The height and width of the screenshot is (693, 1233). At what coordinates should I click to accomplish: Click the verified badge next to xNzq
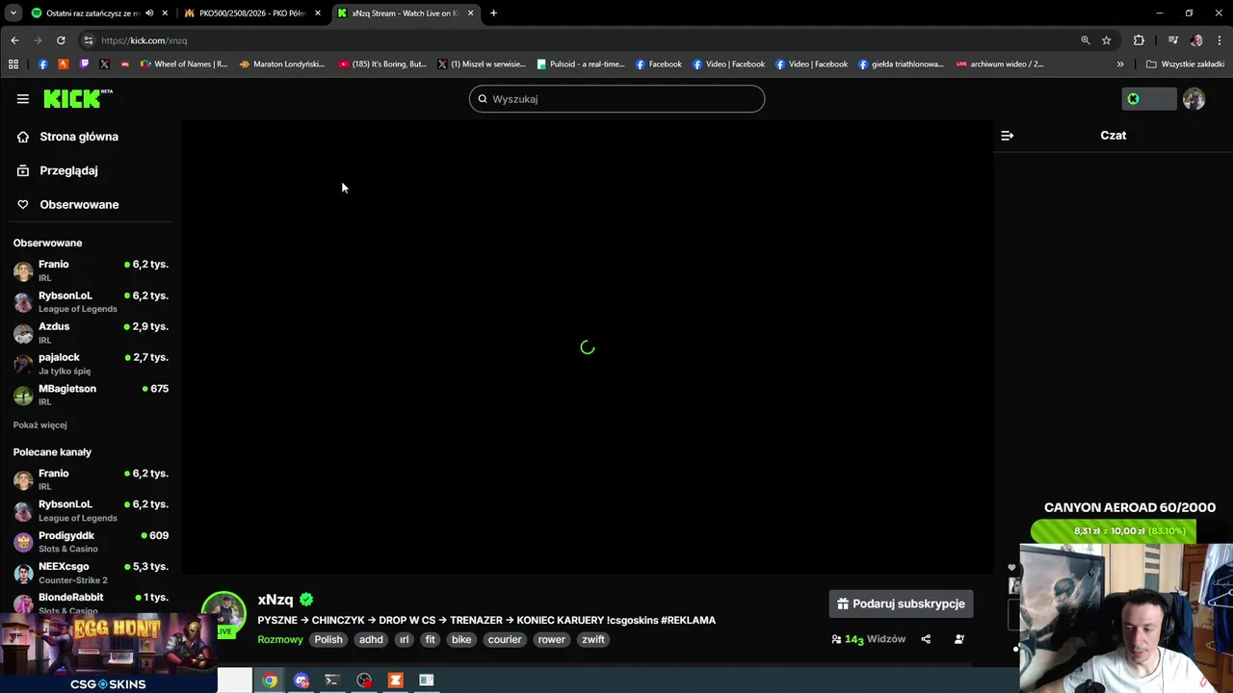pos(306,600)
